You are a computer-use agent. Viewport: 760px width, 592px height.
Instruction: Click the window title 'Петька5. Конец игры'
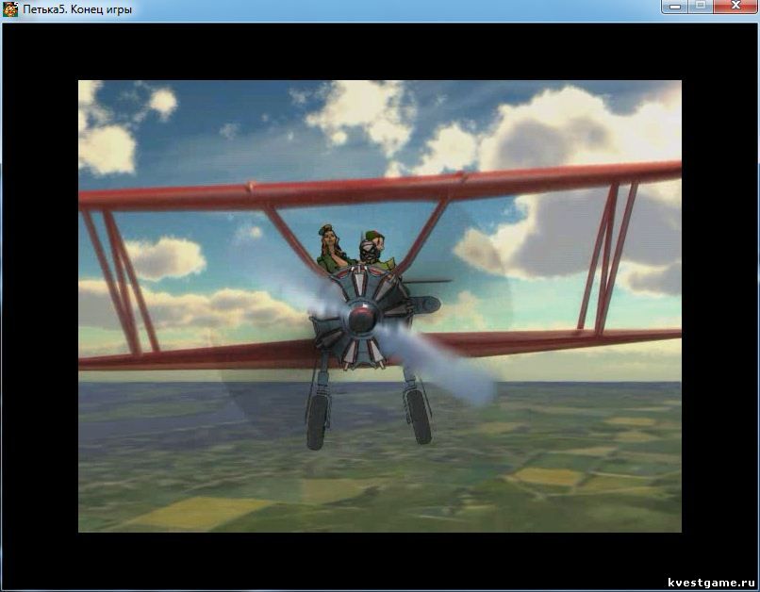77,9
